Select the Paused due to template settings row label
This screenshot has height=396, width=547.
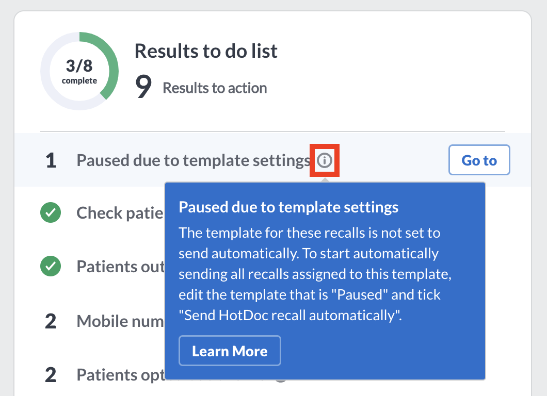pos(194,160)
